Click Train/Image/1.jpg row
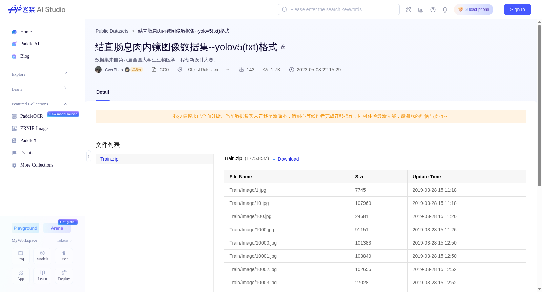The width and height of the screenshot is (542, 292). 375,190
